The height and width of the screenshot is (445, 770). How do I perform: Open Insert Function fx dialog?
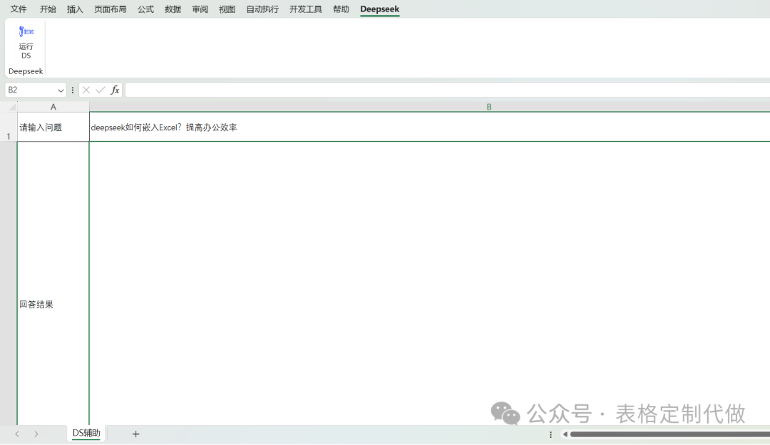[x=115, y=90]
